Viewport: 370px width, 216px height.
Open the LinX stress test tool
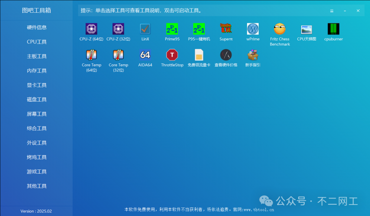(145, 29)
